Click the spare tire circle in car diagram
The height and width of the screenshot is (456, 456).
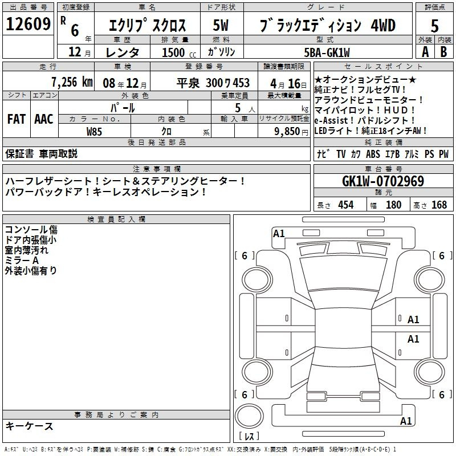click(x=249, y=417)
